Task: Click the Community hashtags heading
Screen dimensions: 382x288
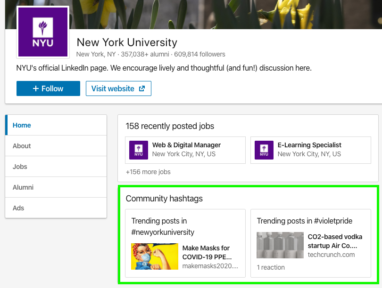Action: click(164, 198)
